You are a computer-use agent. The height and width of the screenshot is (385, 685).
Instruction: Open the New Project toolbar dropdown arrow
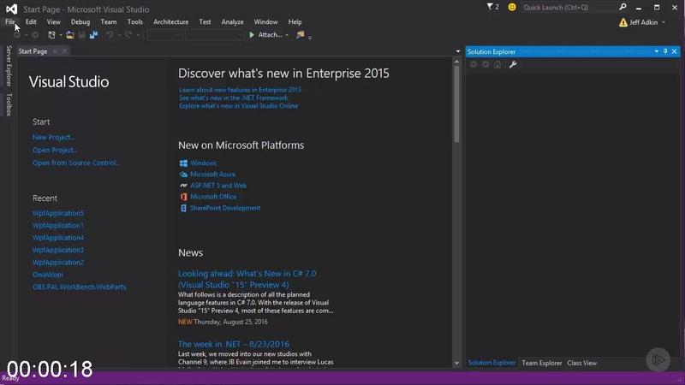[x=60, y=35]
